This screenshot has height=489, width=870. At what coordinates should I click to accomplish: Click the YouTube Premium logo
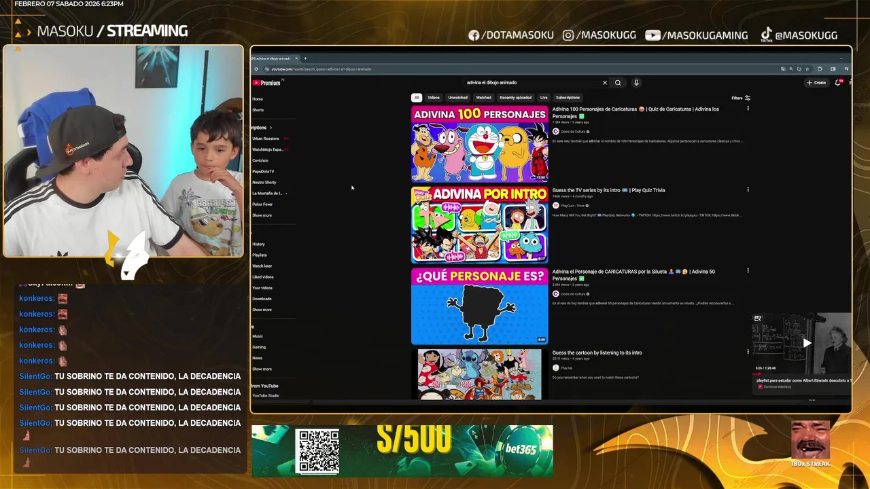pos(266,83)
